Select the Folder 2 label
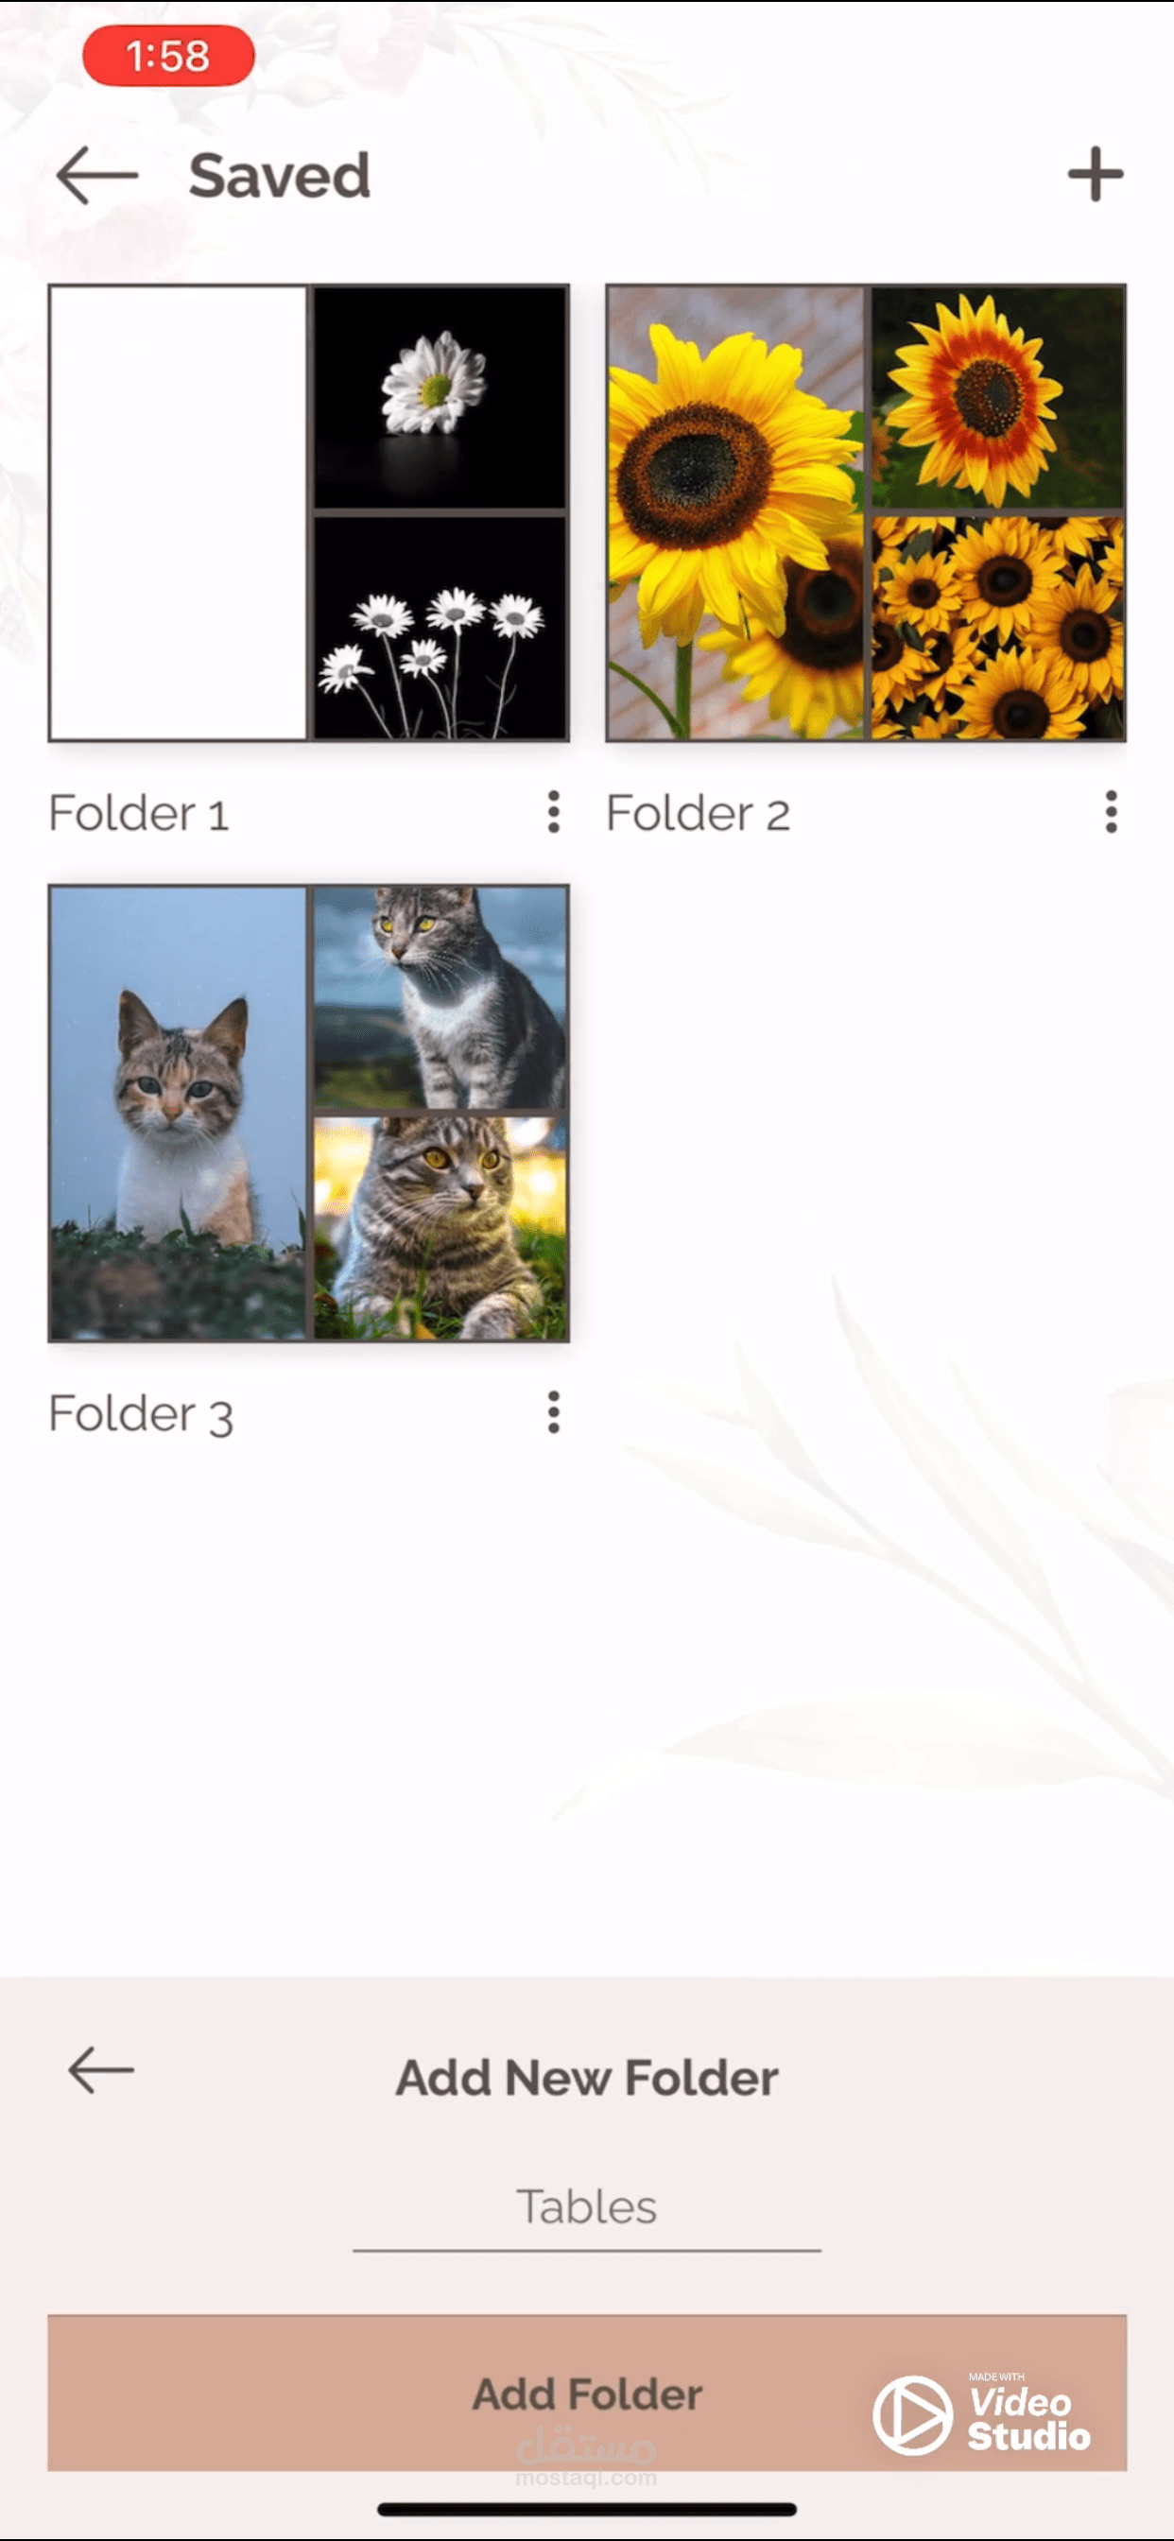Viewport: 1174px width, 2541px height. [x=698, y=814]
